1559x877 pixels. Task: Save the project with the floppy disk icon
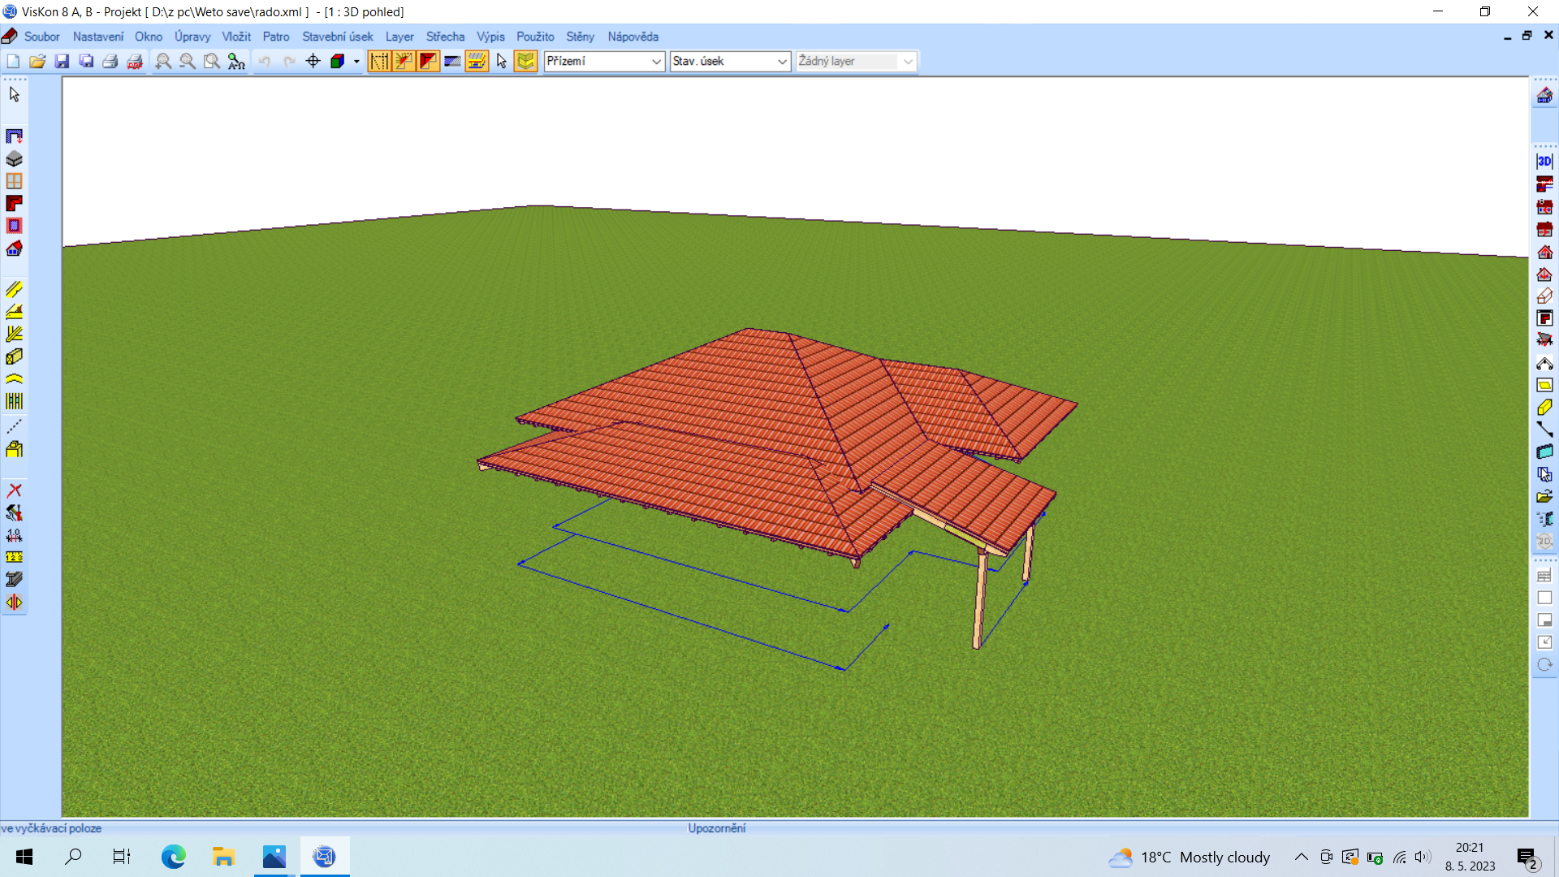[x=62, y=61]
